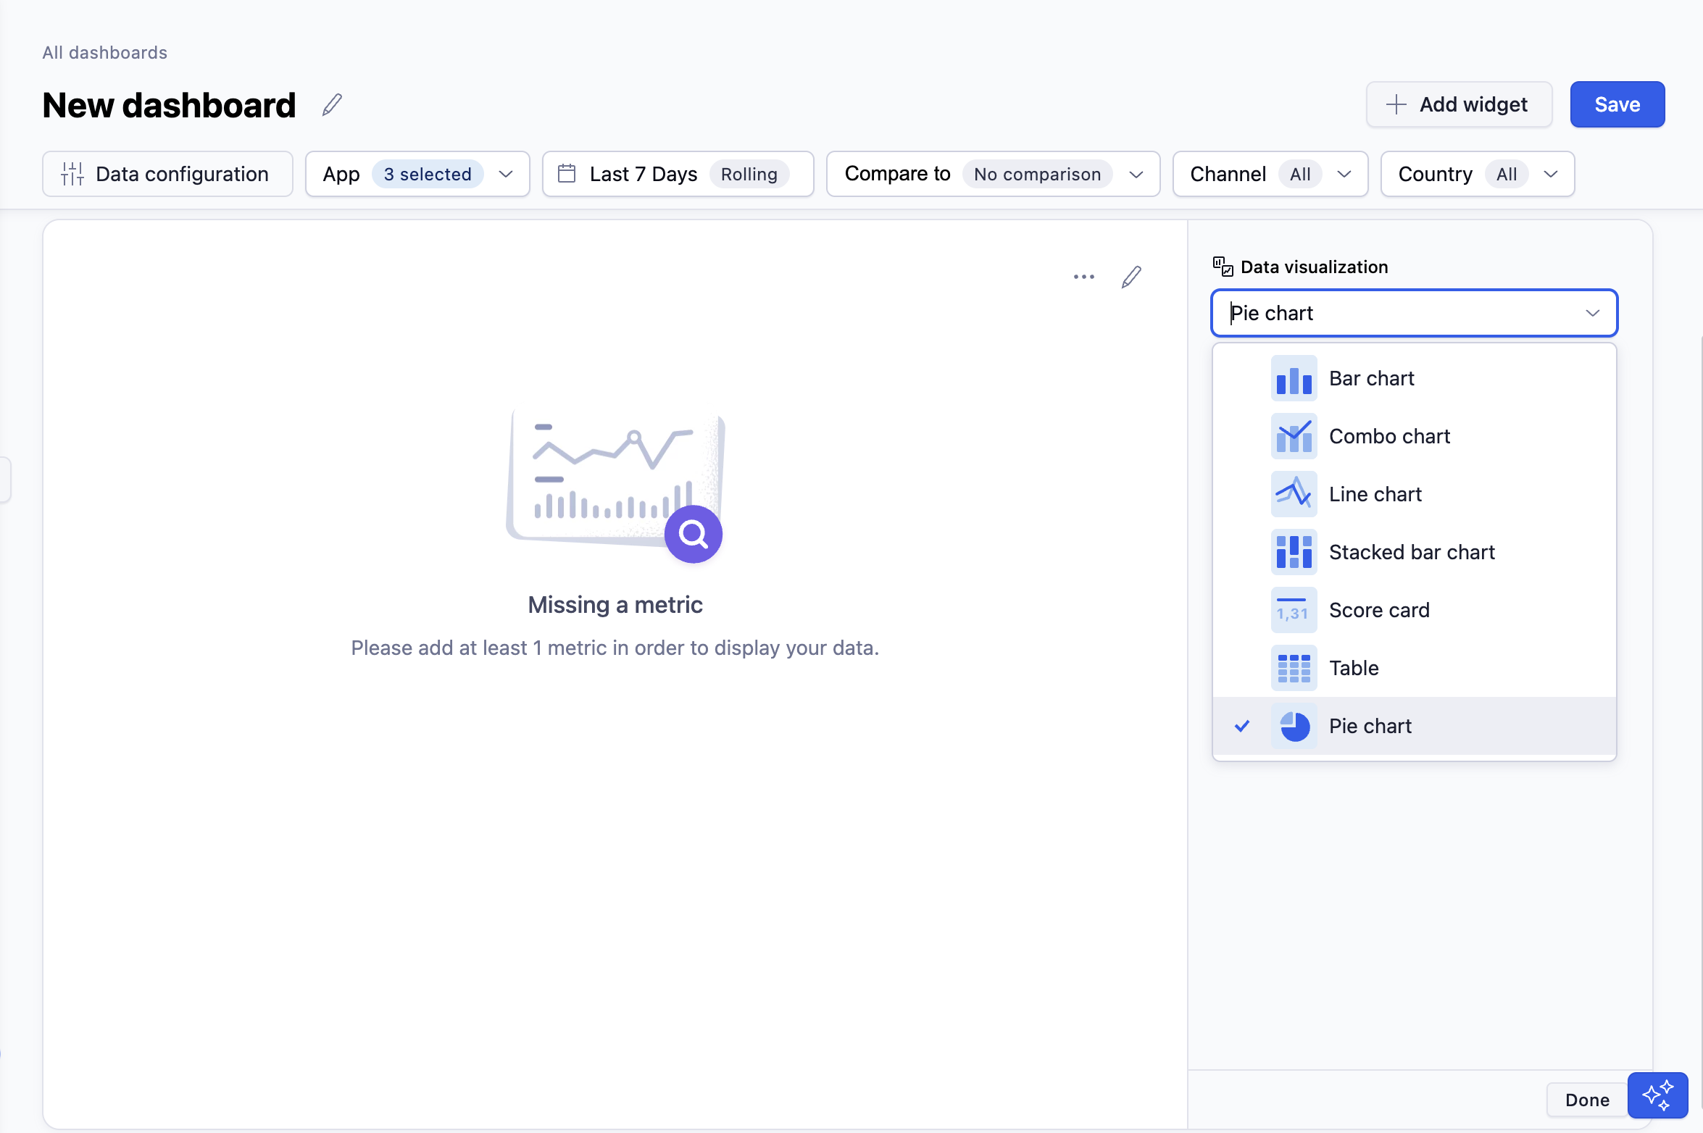Choose the Combo chart icon
Screen dimensions: 1703x1133
click(x=1294, y=436)
